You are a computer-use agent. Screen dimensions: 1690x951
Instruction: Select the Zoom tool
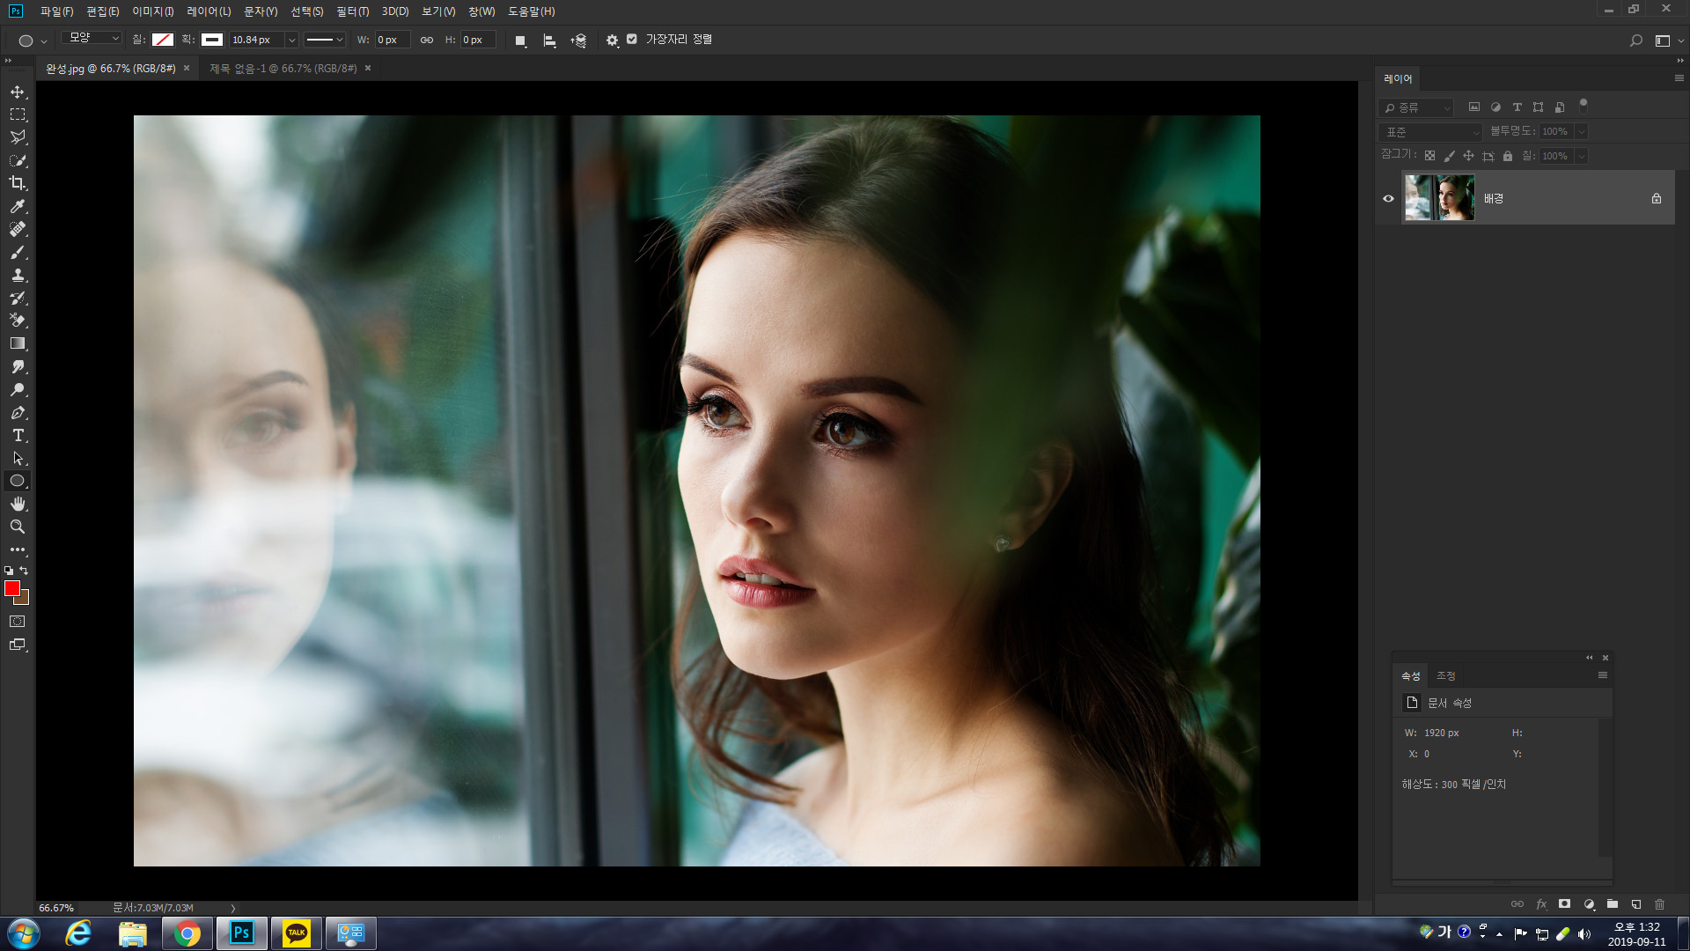[x=18, y=527]
